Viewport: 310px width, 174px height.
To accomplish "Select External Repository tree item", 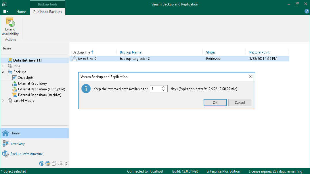I will [x=32, y=83].
